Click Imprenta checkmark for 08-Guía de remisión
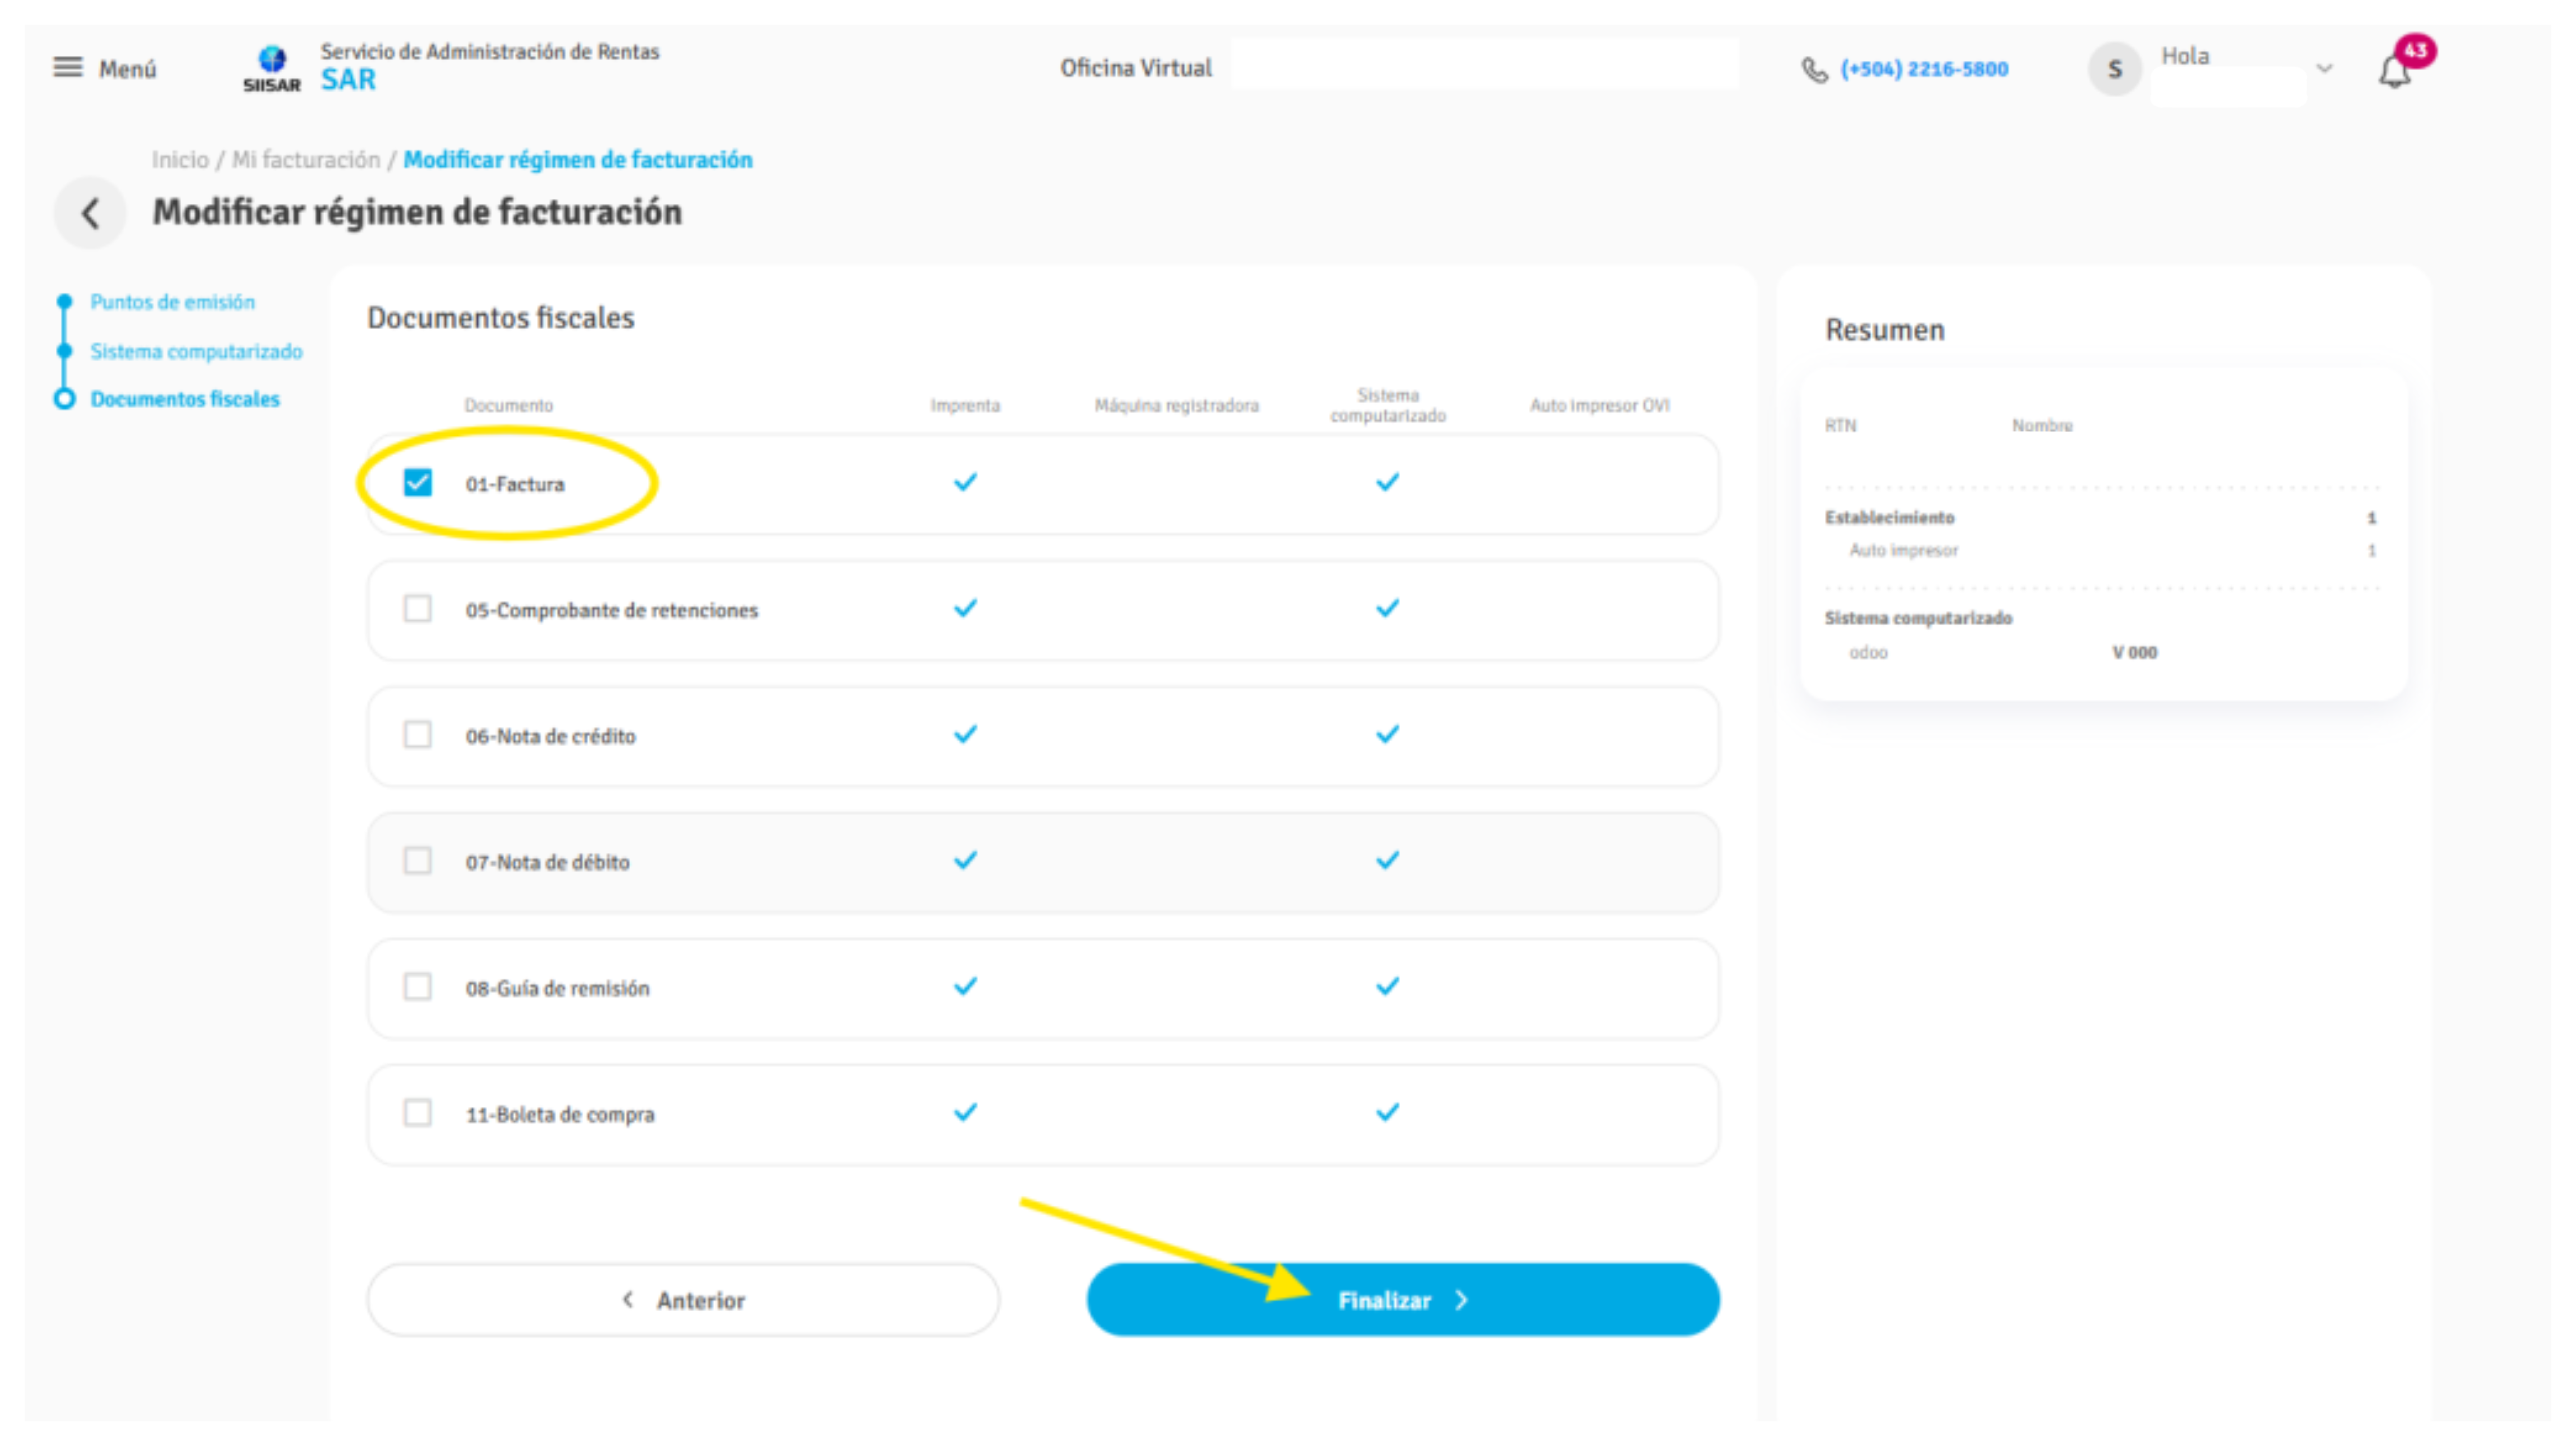Screen dimensions: 2576x1446 pyautogui.click(x=965, y=986)
